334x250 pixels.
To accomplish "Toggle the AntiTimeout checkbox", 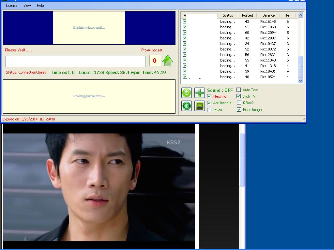I will pos(209,103).
